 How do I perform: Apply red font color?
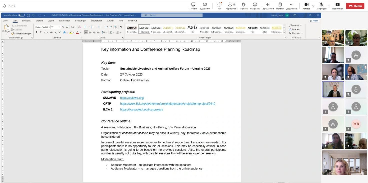coord(77,32)
